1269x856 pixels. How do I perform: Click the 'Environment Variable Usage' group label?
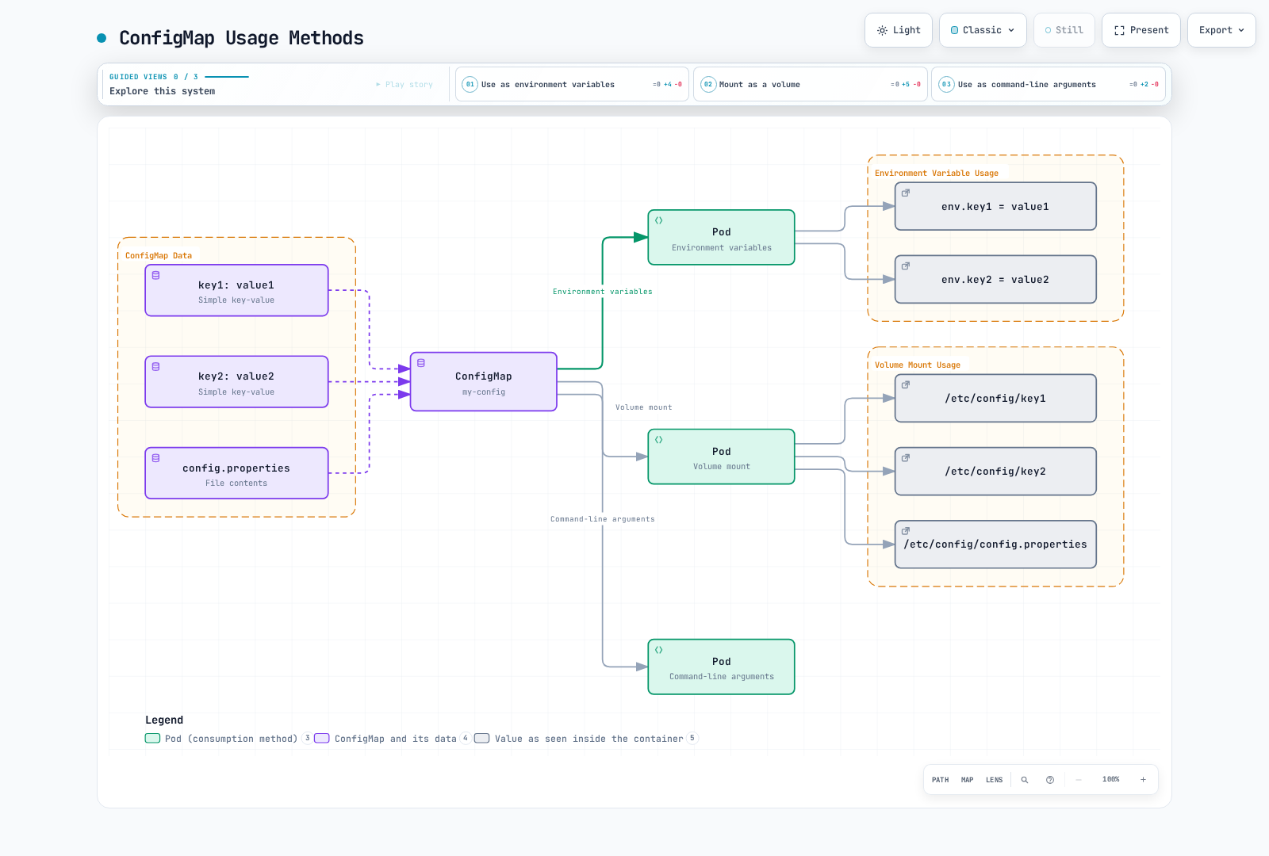937,174
